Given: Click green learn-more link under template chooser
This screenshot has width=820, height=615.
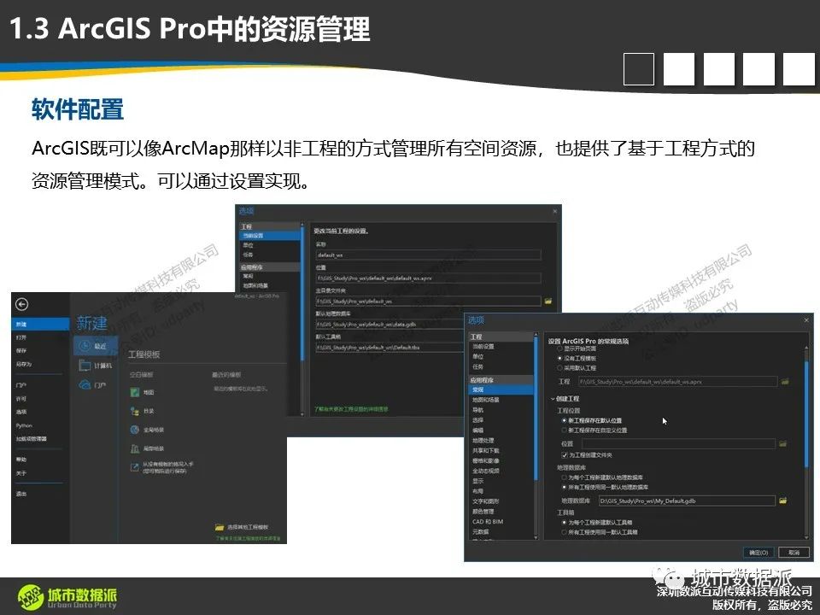Looking at the screenshot, I should [248, 537].
